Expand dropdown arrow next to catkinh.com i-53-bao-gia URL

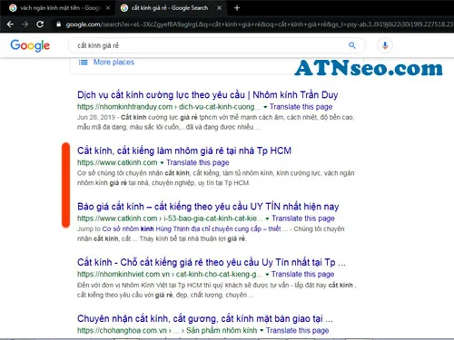point(267,219)
